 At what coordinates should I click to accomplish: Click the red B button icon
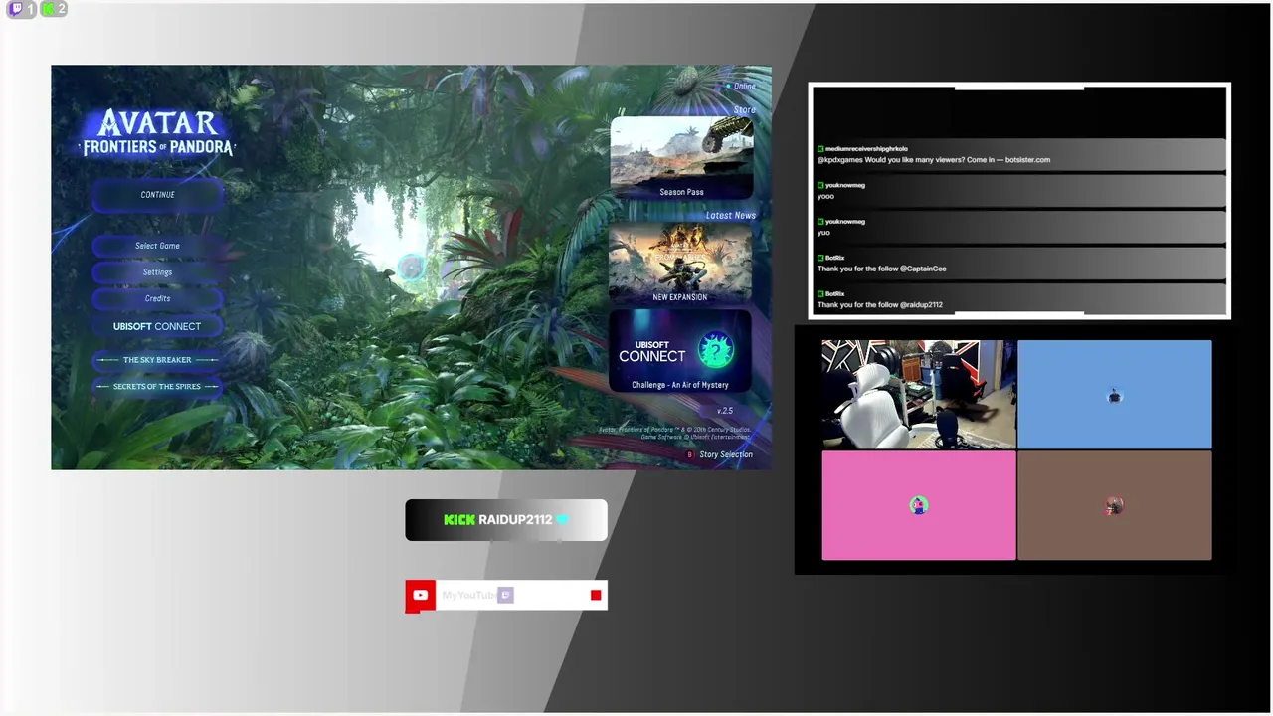coord(690,455)
